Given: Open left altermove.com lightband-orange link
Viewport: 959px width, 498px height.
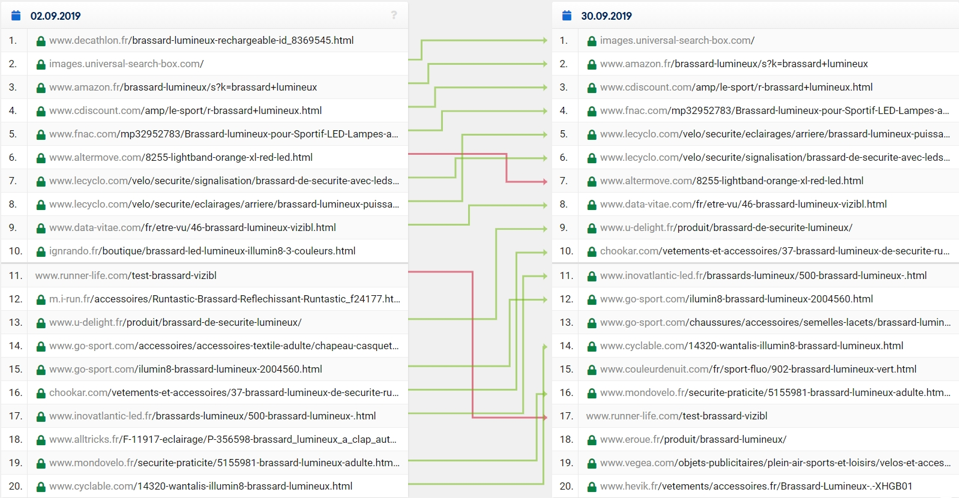Looking at the screenshot, I should coord(181,157).
